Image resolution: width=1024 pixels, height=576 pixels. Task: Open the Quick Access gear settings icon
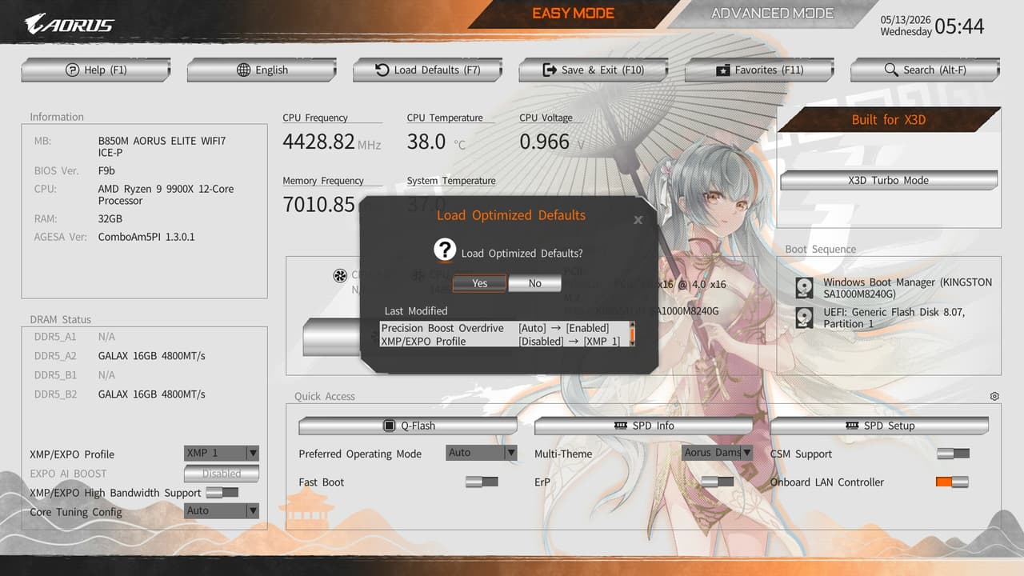click(x=994, y=396)
